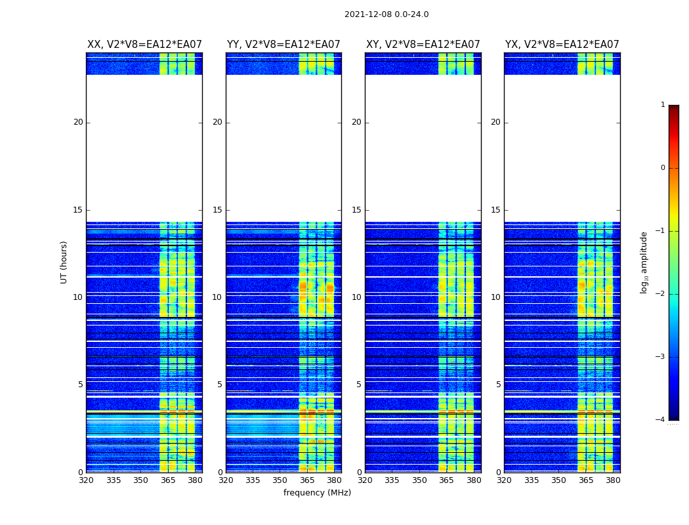
Task: Click the white data gap in YY spectrogram
Action: click(x=283, y=148)
